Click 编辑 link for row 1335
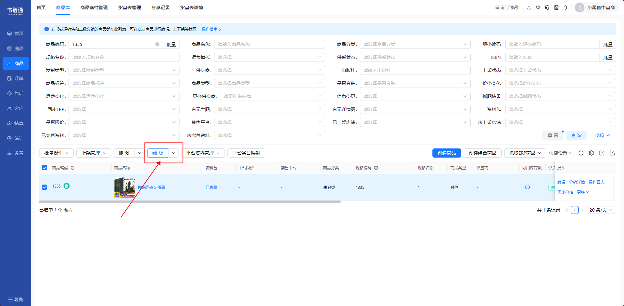 click(561, 182)
